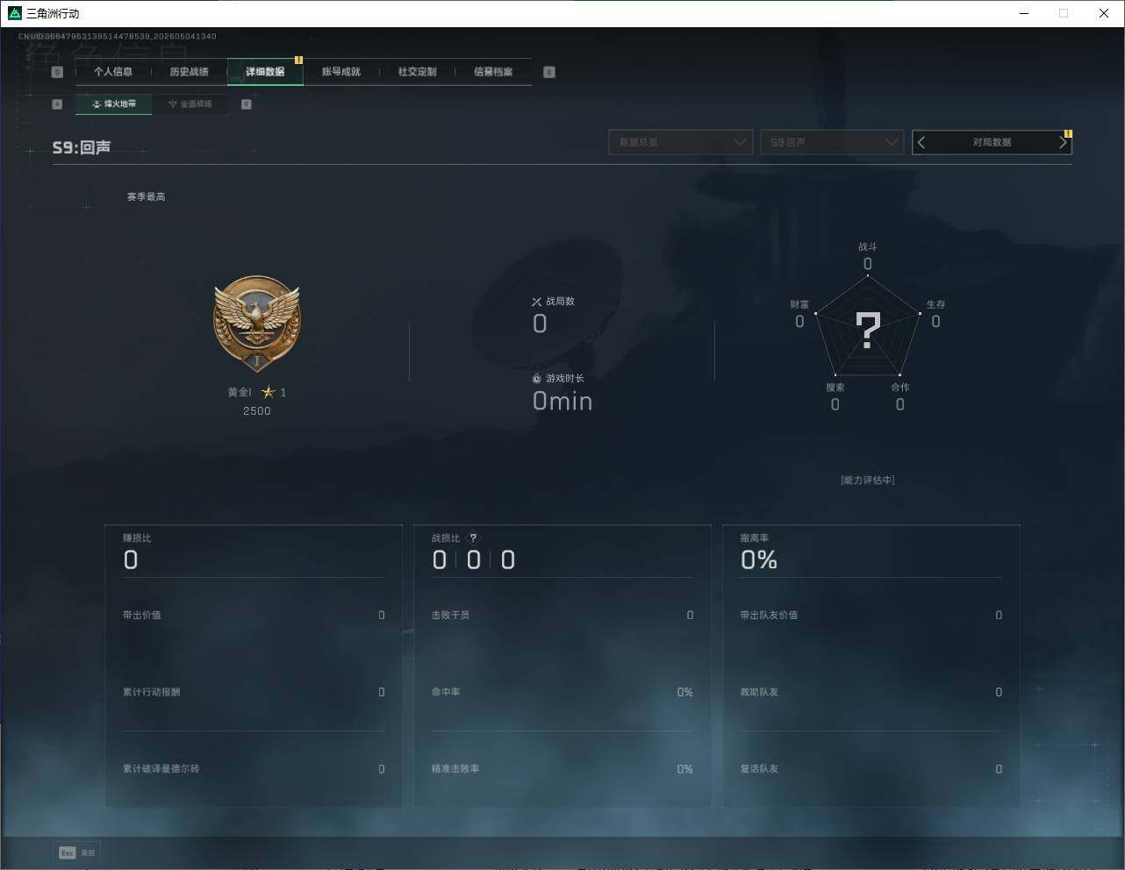Click the yellow badge on 对局数据 selector
Image resolution: width=1125 pixels, height=870 pixels.
click(1068, 133)
